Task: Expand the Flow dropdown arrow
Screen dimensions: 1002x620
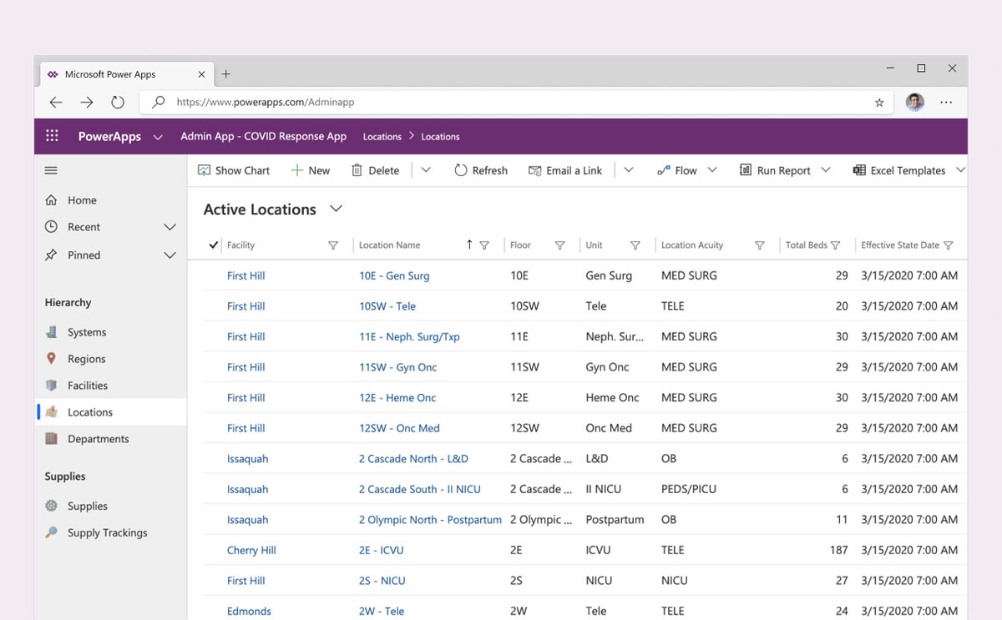Action: tap(712, 170)
